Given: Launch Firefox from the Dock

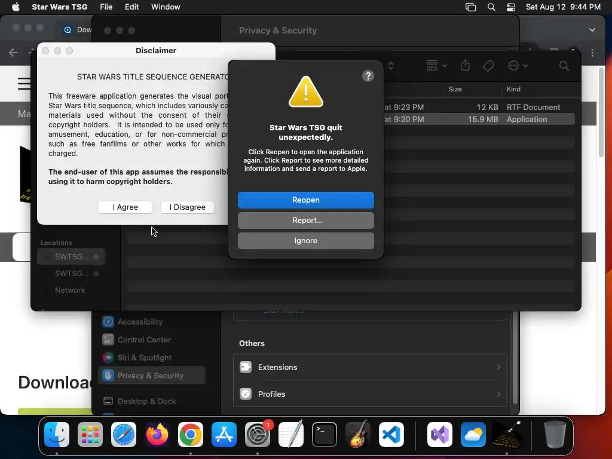Looking at the screenshot, I should click(157, 434).
